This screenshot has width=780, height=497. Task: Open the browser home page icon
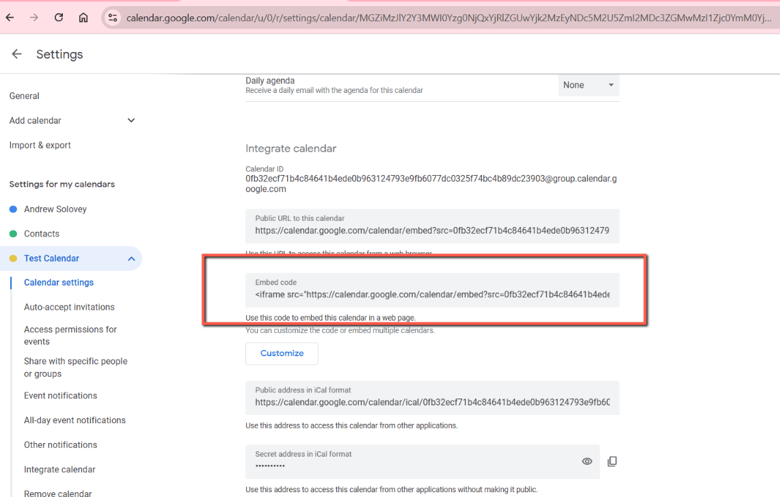pyautogui.click(x=83, y=17)
